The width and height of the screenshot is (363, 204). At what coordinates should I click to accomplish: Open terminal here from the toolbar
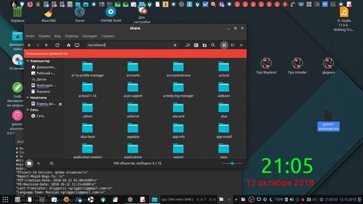(196, 45)
